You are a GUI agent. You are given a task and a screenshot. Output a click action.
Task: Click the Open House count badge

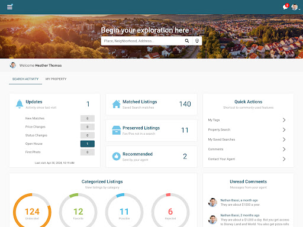click(88, 144)
